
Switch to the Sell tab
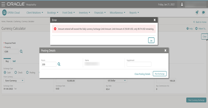(14, 61)
